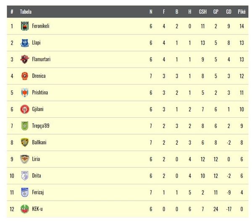This screenshot has width=252, height=223.
Task: Open the Feronikeli team name link
Action: point(41,26)
